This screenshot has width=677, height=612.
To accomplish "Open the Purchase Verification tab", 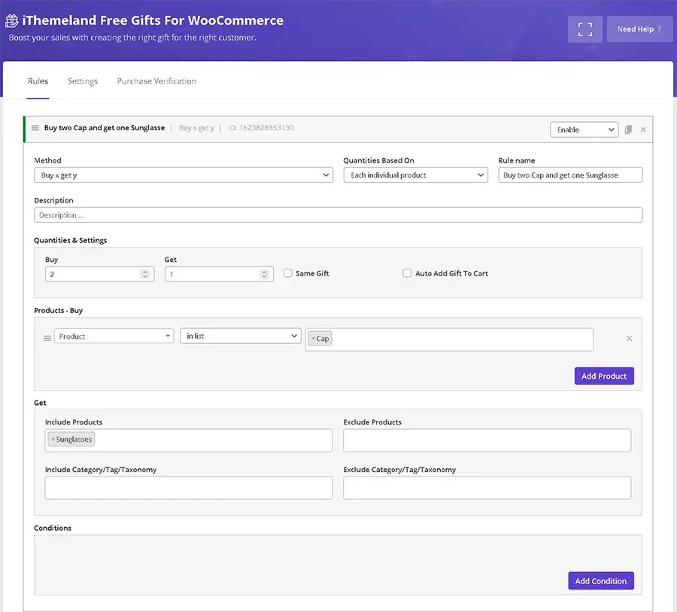I will [x=156, y=81].
